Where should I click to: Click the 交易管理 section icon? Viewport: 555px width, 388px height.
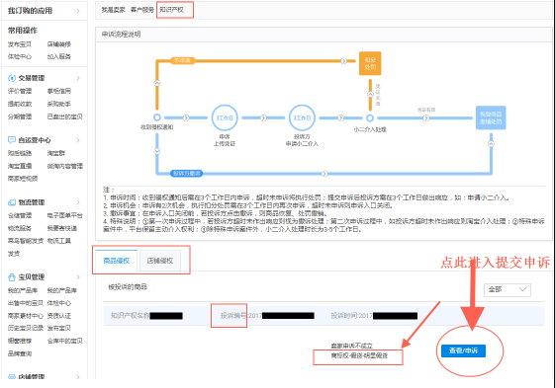click(x=12, y=78)
